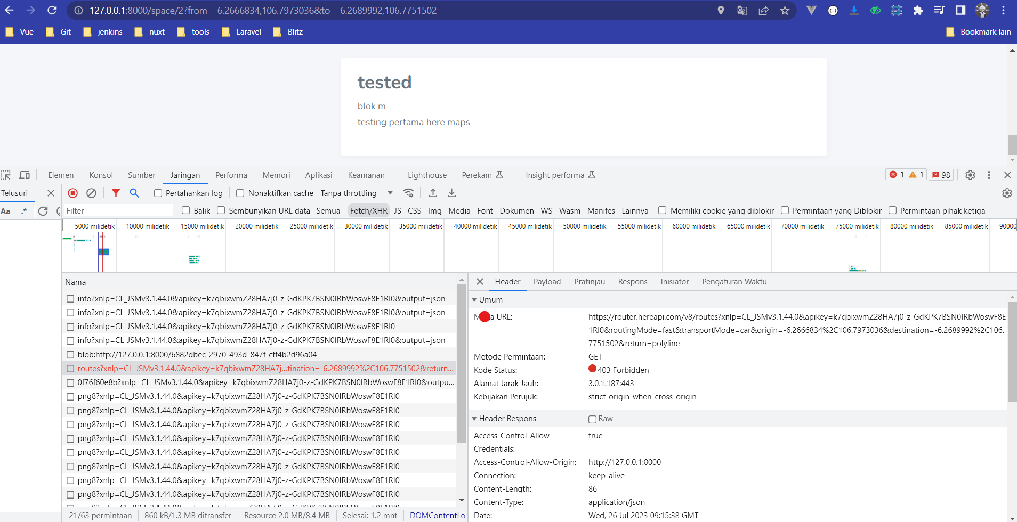Activate the inspect element picker icon
The width and height of the screenshot is (1017, 522).
click(6, 175)
